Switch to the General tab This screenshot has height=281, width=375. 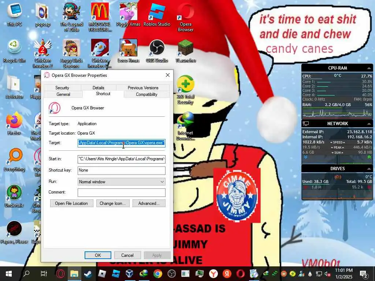(63, 94)
